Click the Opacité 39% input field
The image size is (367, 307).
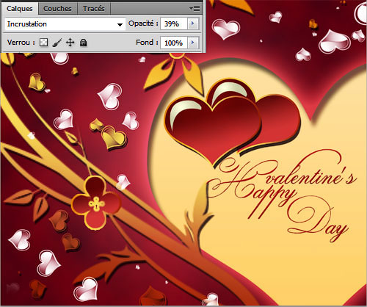point(174,24)
